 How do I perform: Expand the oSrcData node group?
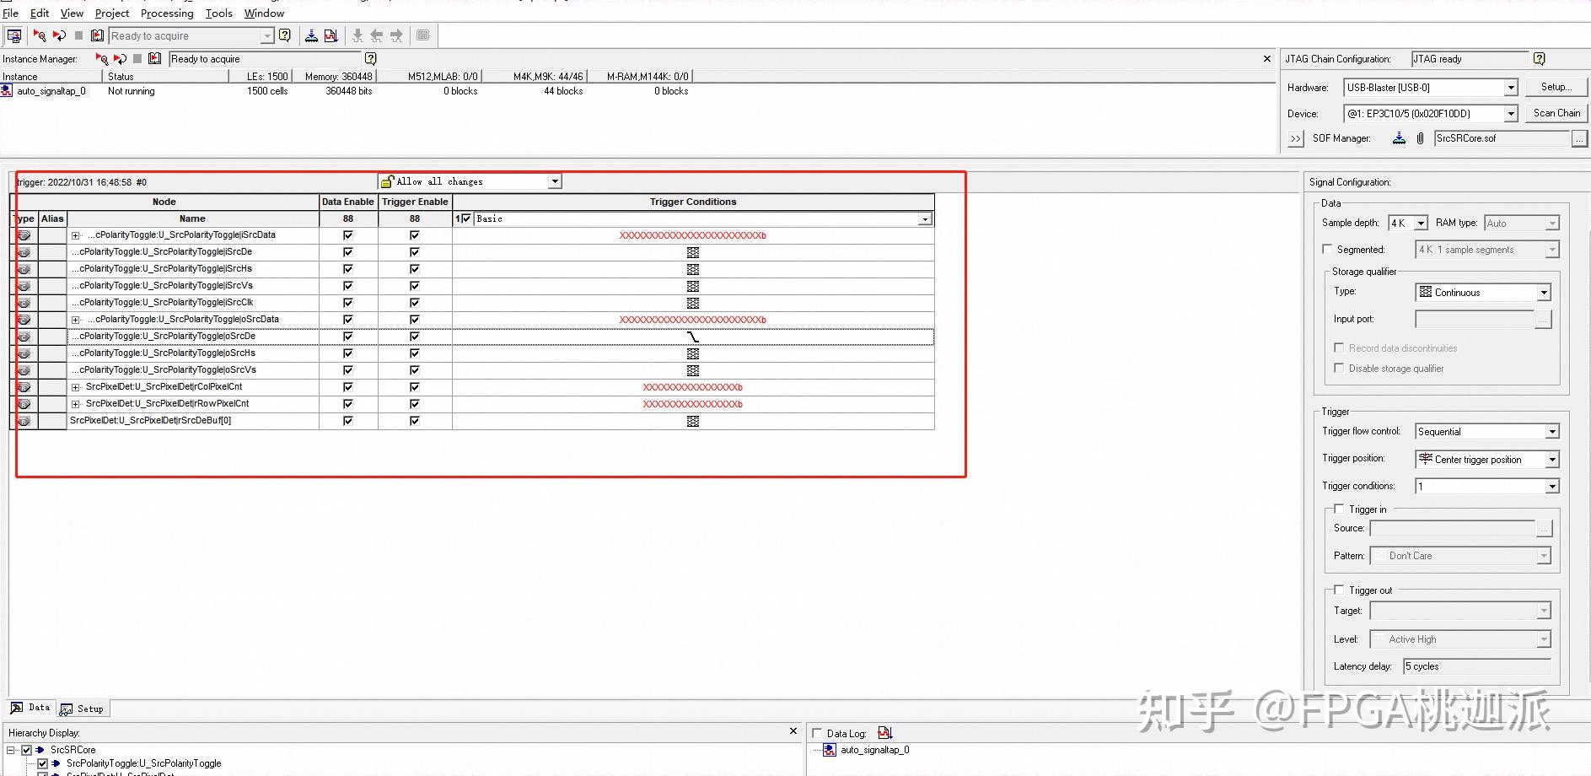pos(75,320)
